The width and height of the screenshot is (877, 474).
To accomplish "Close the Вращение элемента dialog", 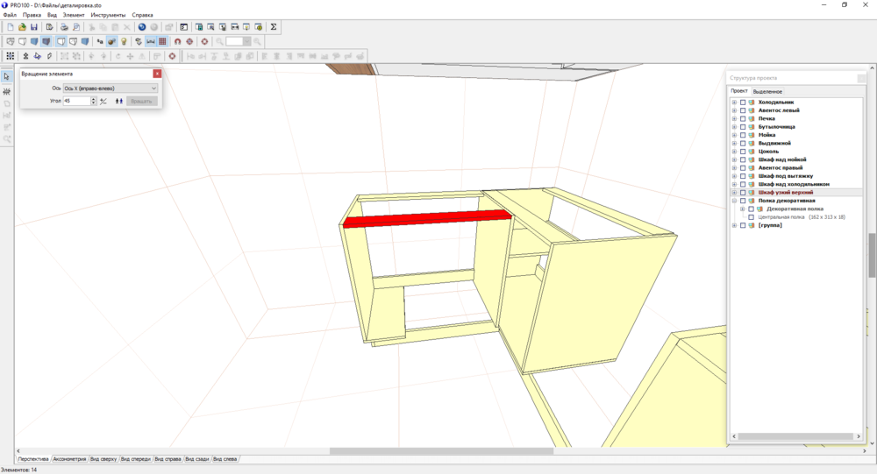I will click(157, 74).
